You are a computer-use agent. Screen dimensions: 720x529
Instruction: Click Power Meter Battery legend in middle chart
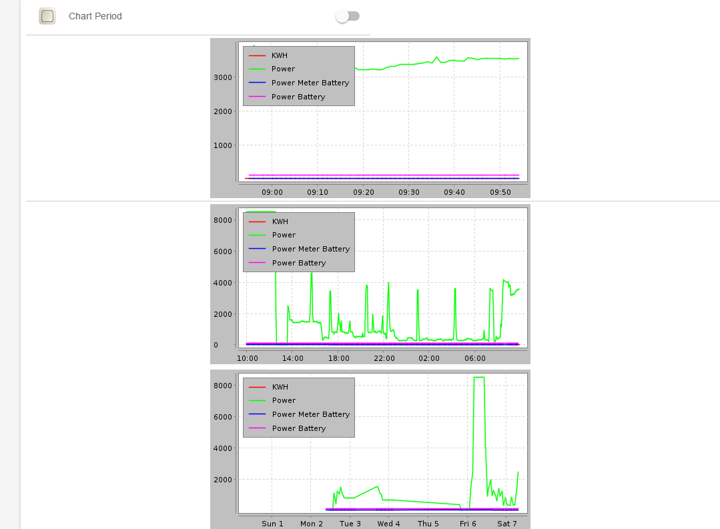coord(310,249)
